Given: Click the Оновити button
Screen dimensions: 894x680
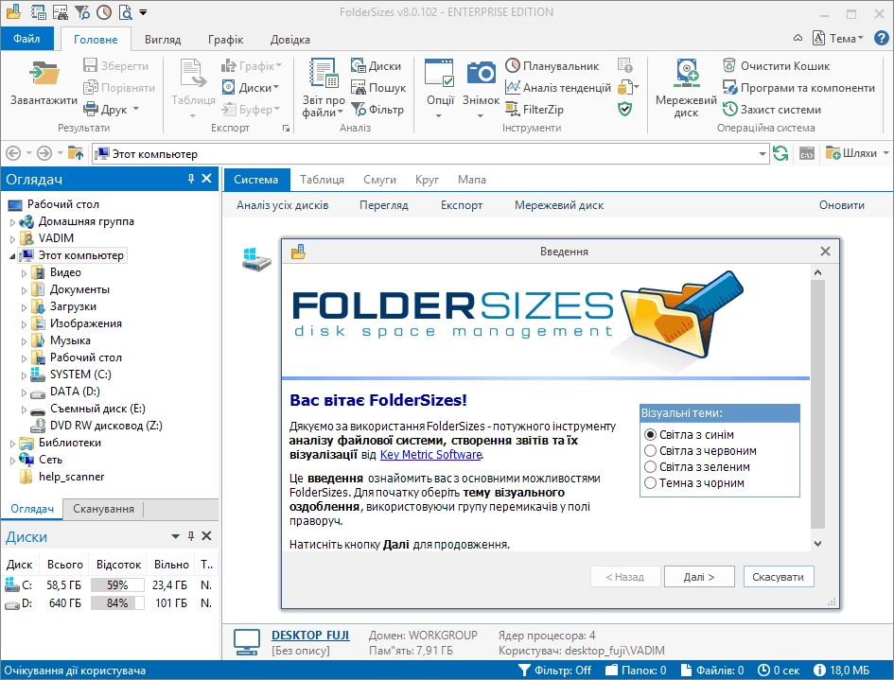Looking at the screenshot, I should pos(842,205).
